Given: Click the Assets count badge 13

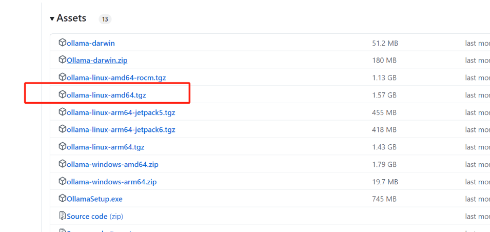Looking at the screenshot, I should tap(105, 19).
